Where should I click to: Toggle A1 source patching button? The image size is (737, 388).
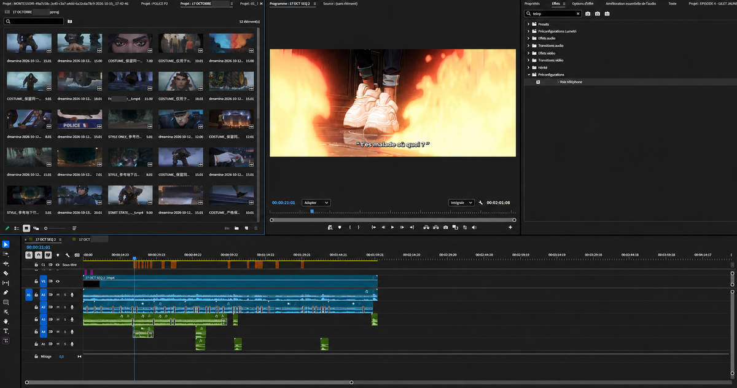click(29, 295)
